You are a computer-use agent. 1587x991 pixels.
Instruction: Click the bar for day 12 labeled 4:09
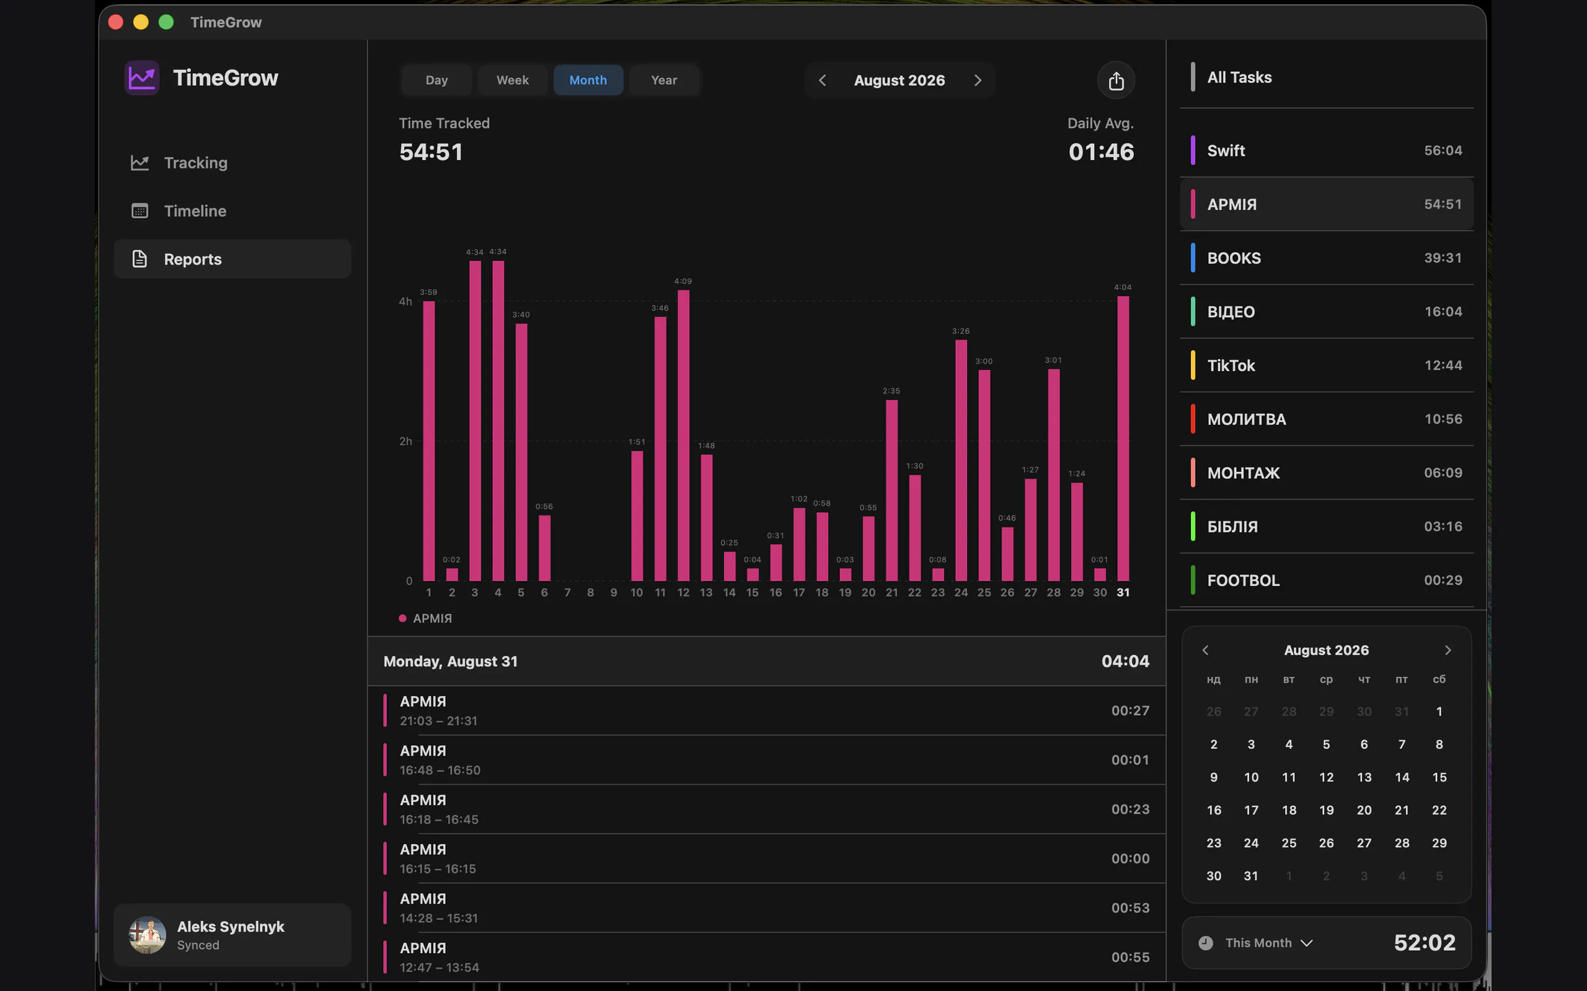683,435
